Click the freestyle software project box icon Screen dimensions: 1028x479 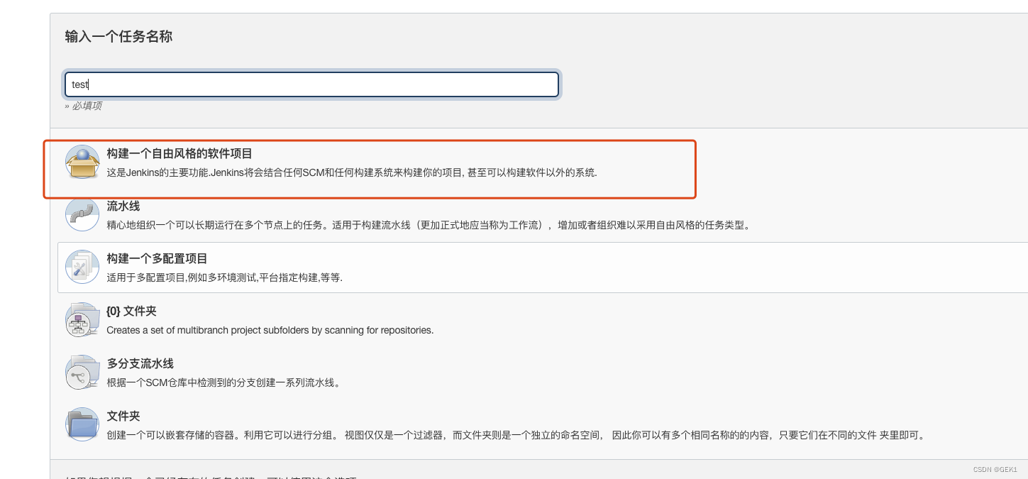tap(82, 163)
